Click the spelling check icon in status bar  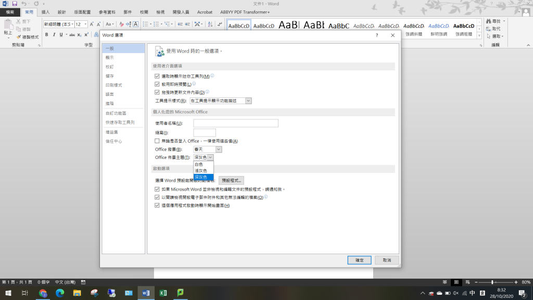pos(83,282)
